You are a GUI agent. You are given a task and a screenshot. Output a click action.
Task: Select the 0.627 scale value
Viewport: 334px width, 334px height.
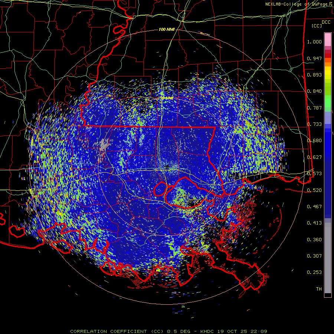coord(314,157)
